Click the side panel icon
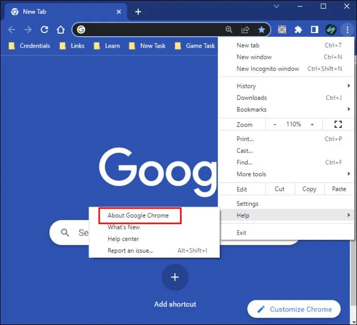 pyautogui.click(x=314, y=30)
